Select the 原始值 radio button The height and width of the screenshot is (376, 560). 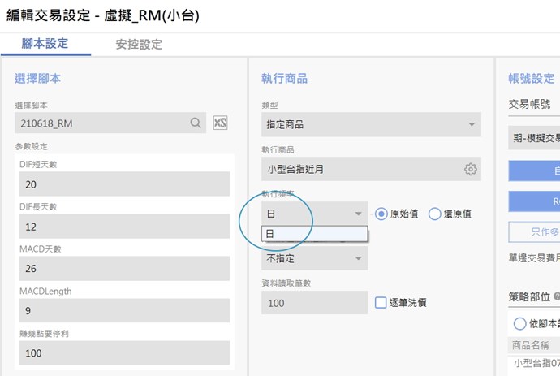[x=381, y=214]
